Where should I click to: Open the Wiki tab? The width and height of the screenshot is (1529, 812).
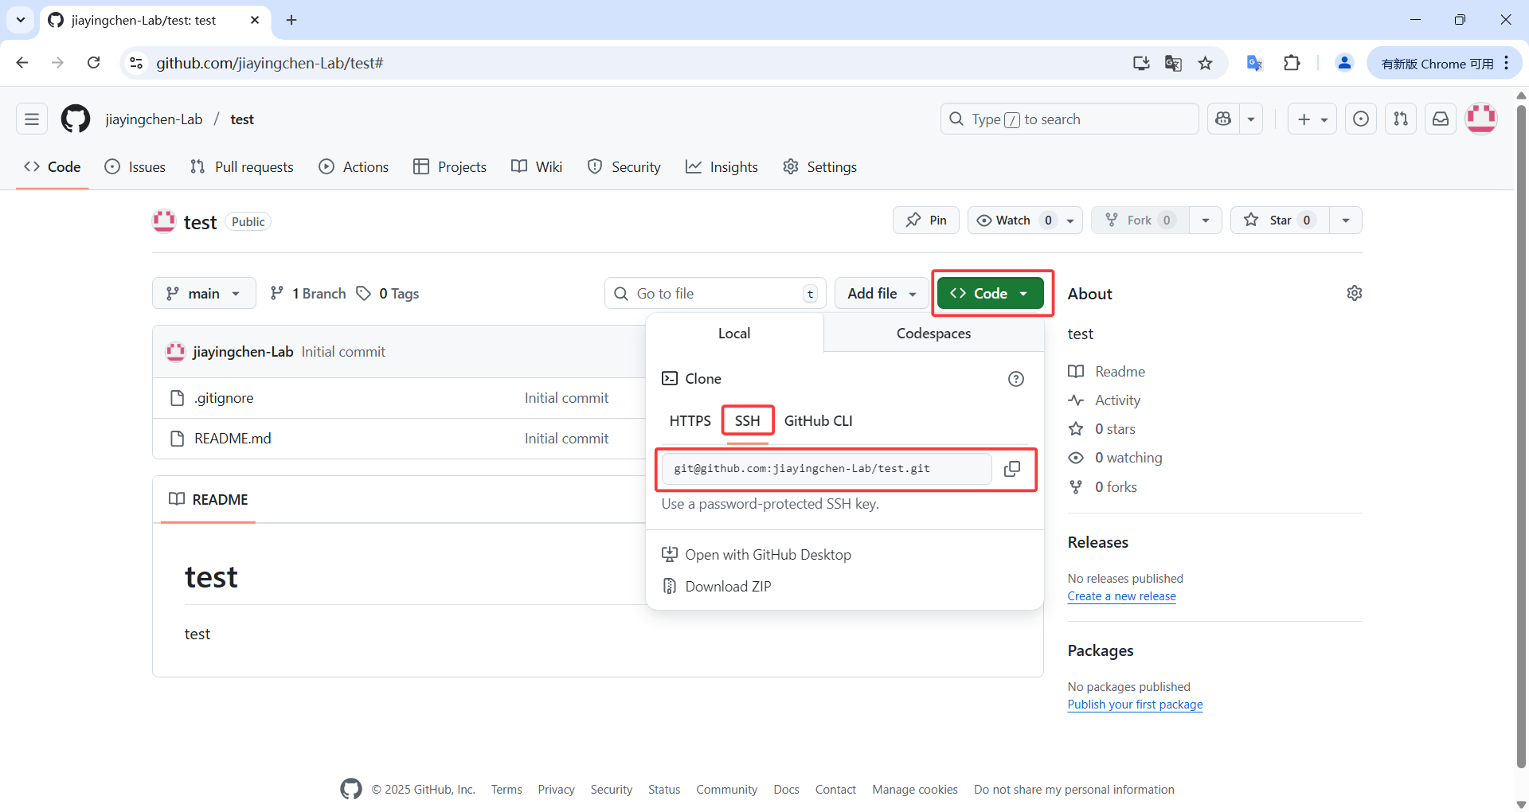[x=537, y=166]
